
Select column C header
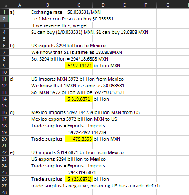[x=79, y=5]
